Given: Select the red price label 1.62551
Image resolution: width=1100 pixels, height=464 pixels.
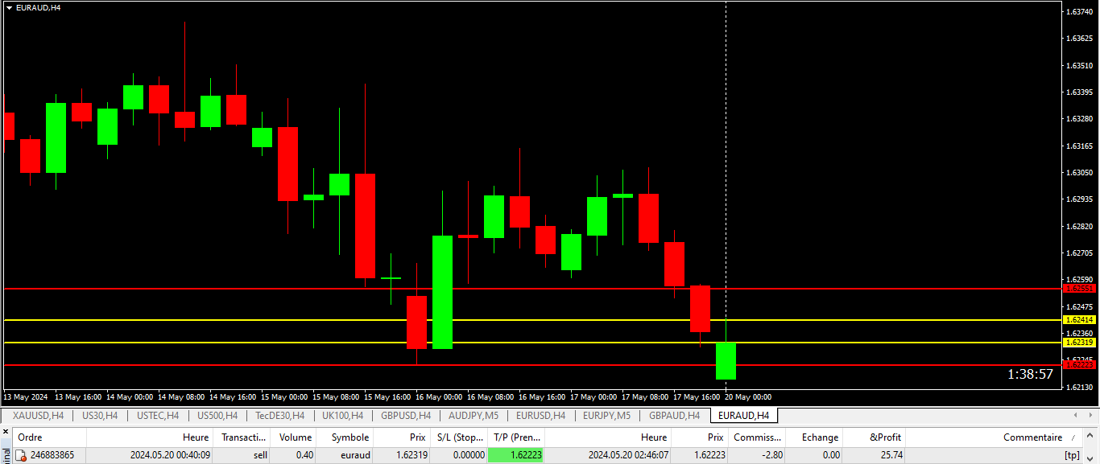Looking at the screenshot, I should 1079,288.
